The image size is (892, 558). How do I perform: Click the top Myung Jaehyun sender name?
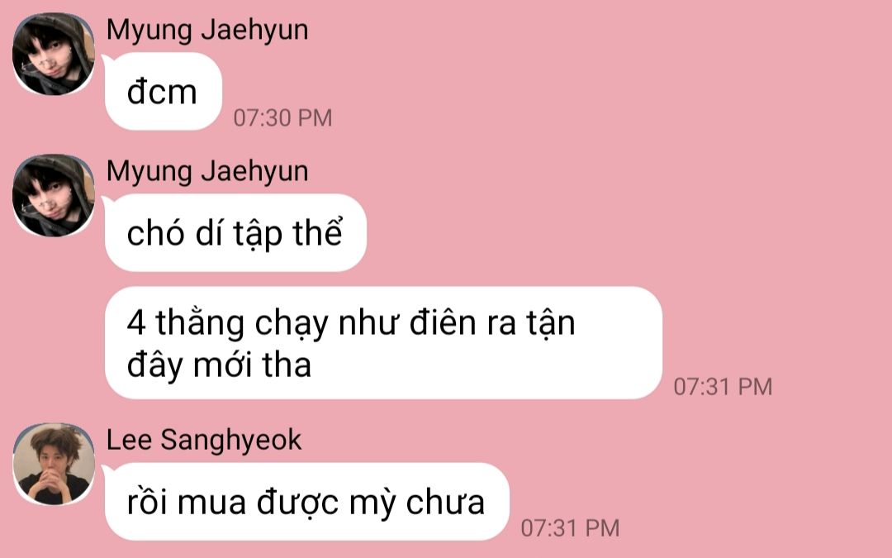[x=207, y=30]
